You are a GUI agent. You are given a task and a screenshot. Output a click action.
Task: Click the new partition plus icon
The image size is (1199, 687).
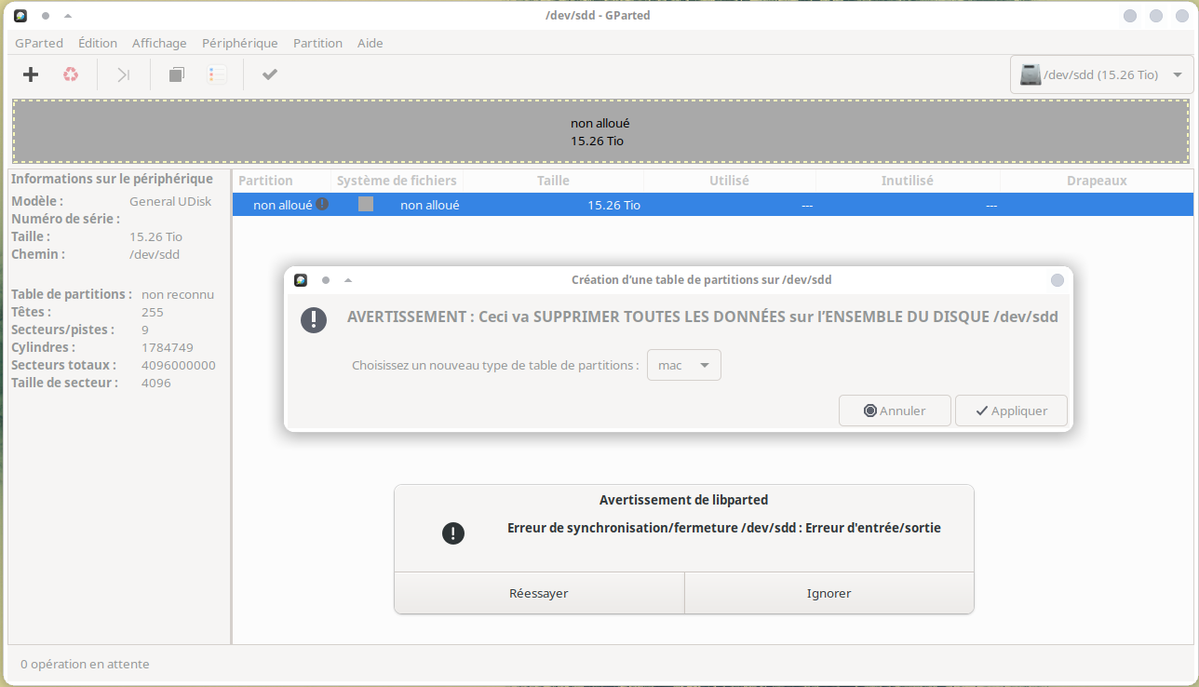[31, 74]
